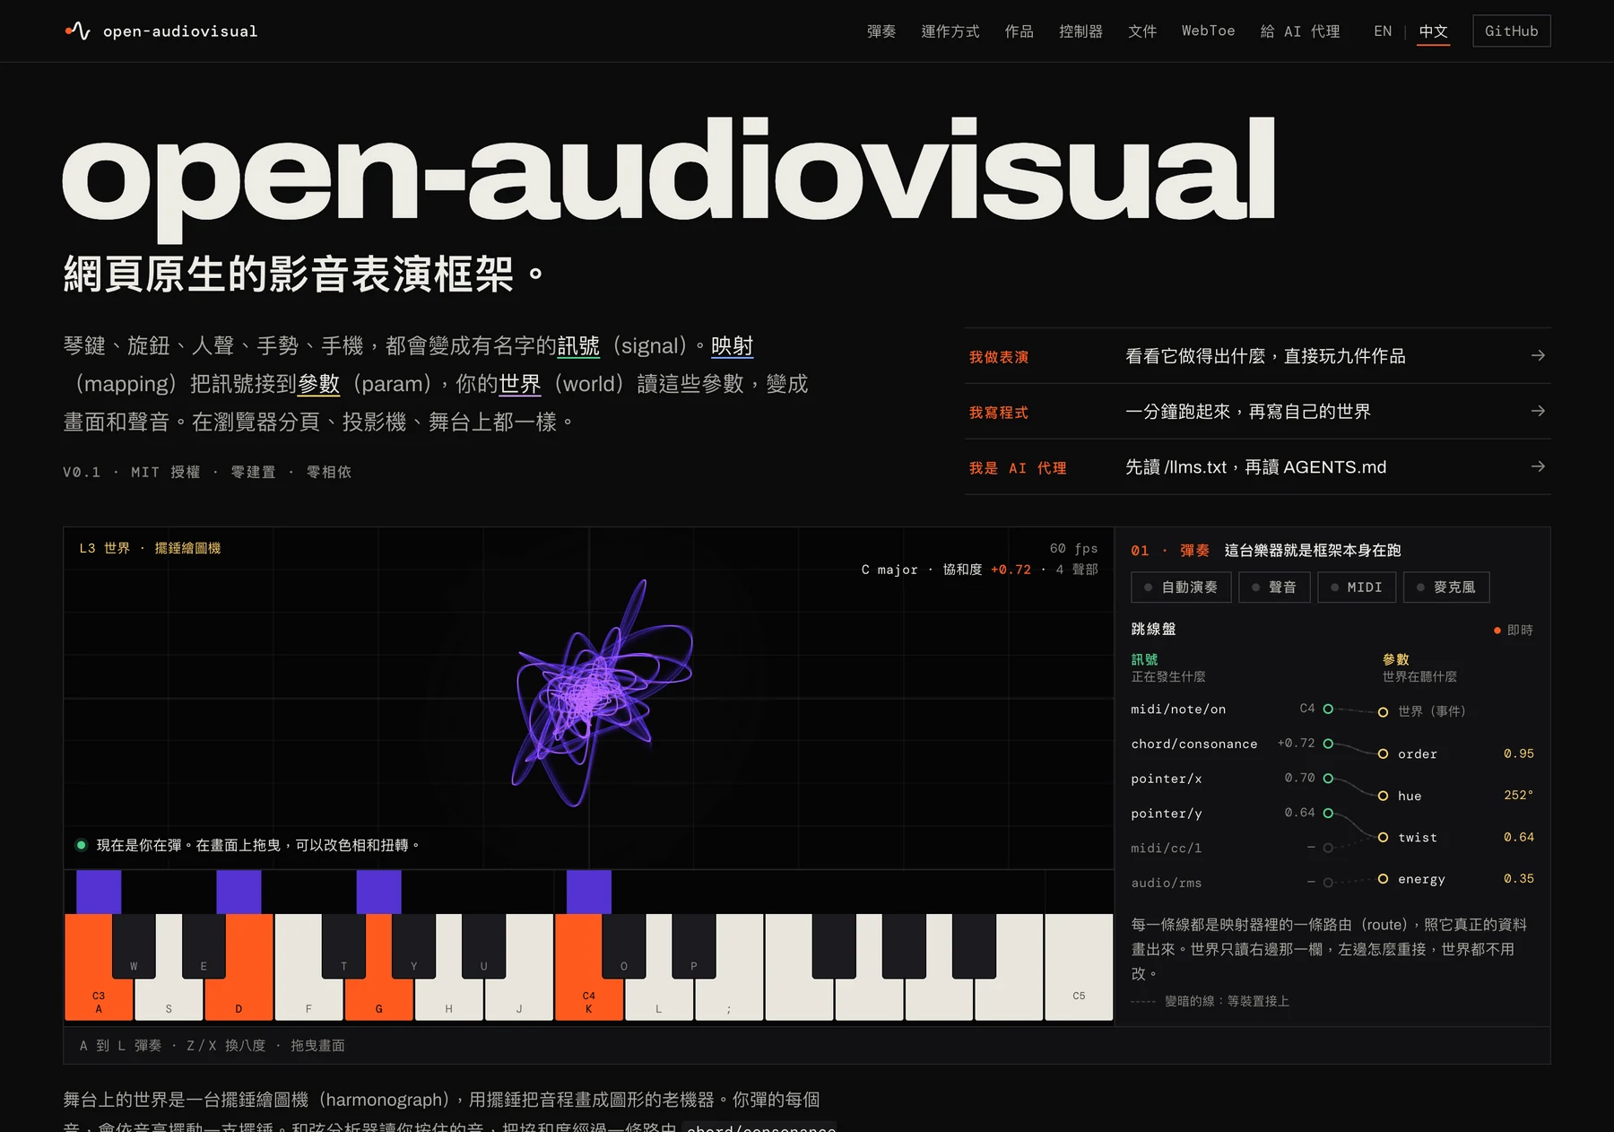
Task: Click the hue param node circle
Action: tap(1383, 796)
